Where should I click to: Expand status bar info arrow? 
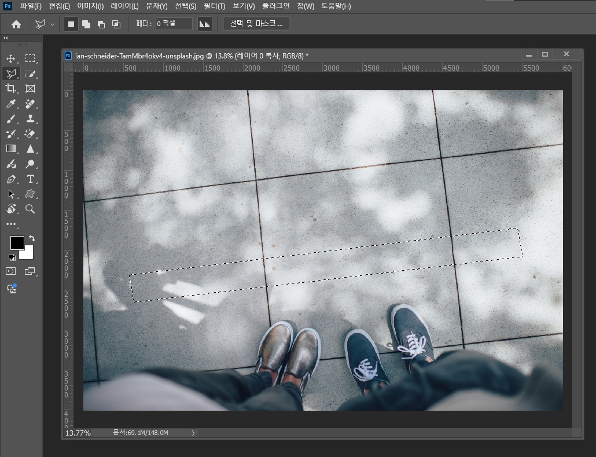coord(193,433)
